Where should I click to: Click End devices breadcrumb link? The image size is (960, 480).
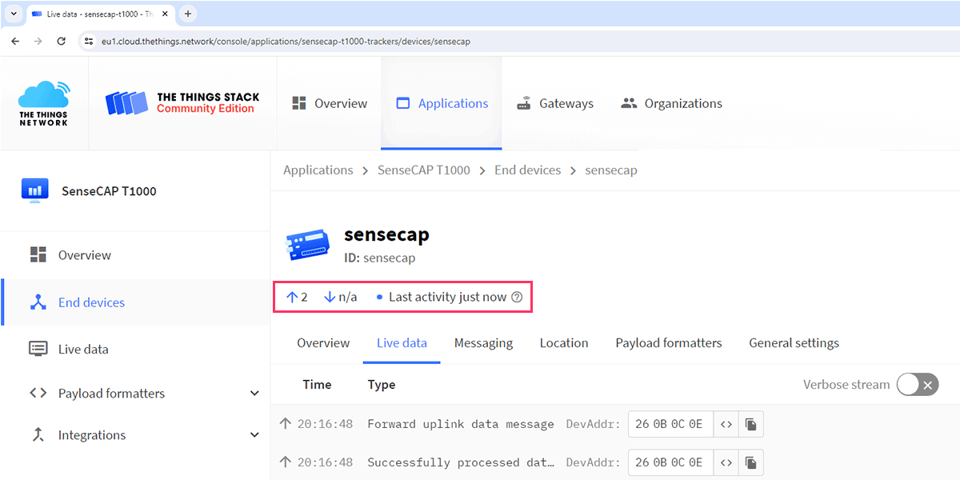point(528,170)
